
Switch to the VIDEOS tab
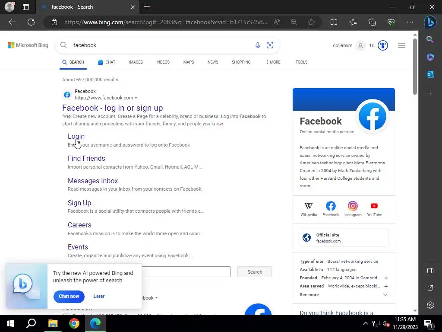pyautogui.click(x=163, y=62)
